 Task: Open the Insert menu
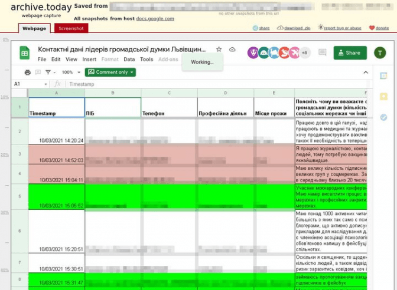coord(89,60)
